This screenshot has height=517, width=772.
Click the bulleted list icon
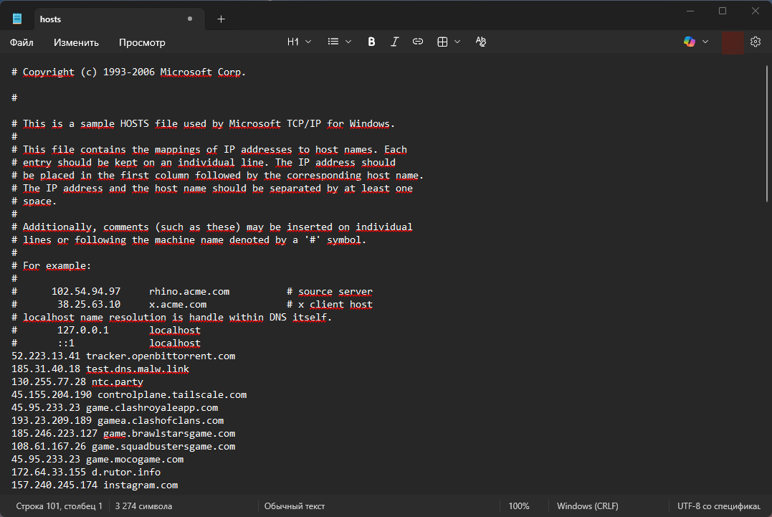[333, 42]
